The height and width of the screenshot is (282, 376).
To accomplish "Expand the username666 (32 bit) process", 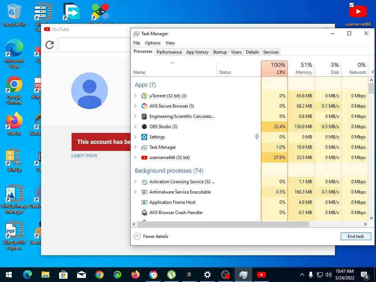I will coord(135,158).
